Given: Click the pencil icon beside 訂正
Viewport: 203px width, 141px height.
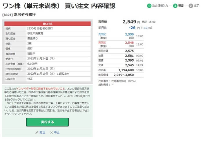Looking at the screenshot, I should (37, 133).
